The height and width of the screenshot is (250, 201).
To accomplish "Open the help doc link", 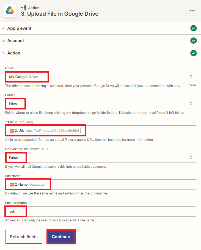I will pyautogui.click(x=114, y=140).
